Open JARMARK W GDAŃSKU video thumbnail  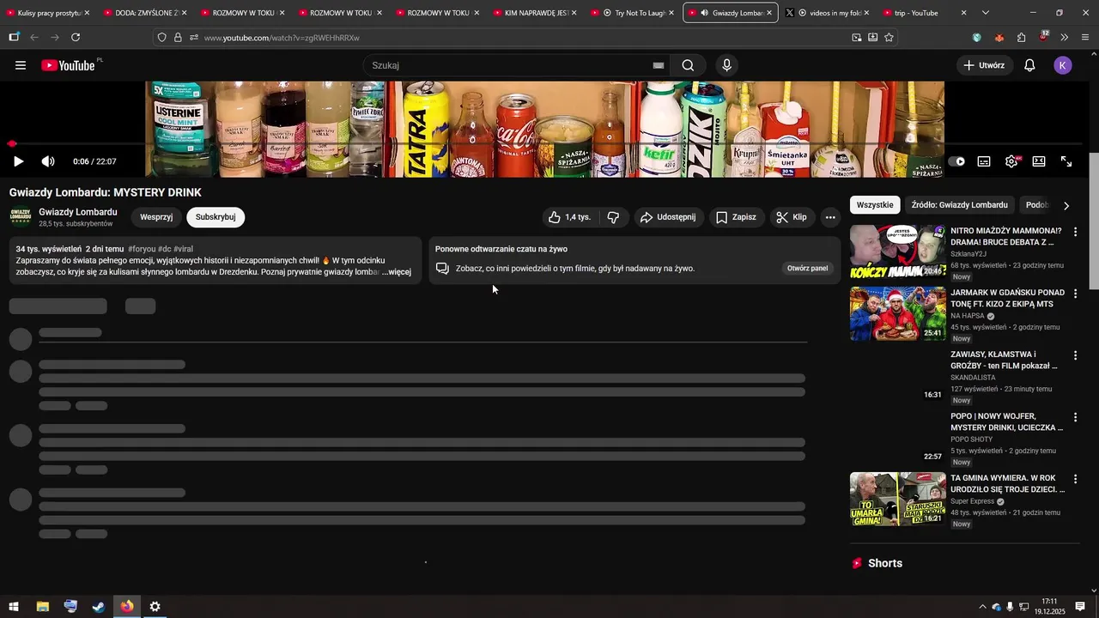click(x=898, y=314)
